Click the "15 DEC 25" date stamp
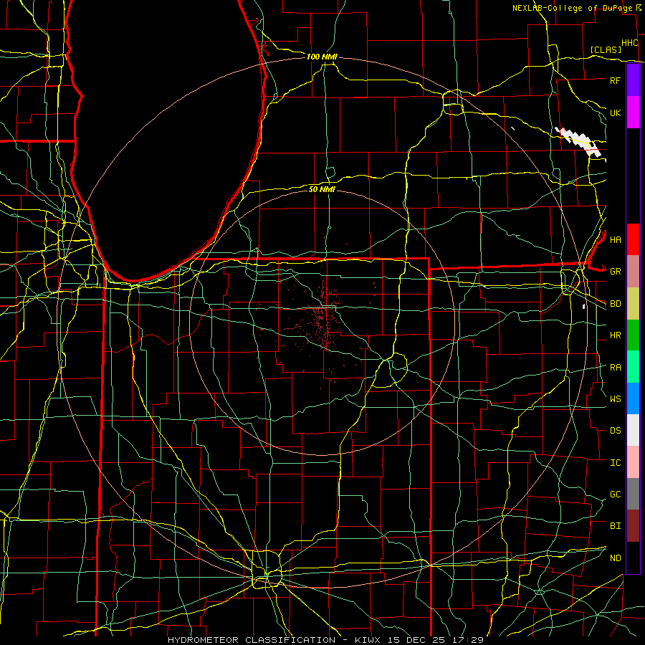645x645 pixels. point(416,640)
